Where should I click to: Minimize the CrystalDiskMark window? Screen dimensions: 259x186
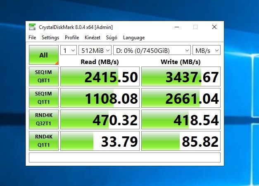[177, 27]
